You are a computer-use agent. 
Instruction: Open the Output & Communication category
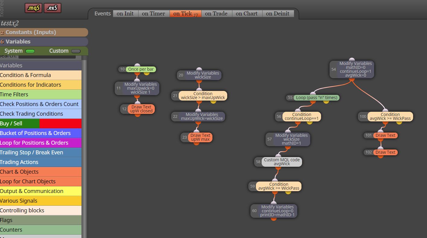click(x=41, y=191)
